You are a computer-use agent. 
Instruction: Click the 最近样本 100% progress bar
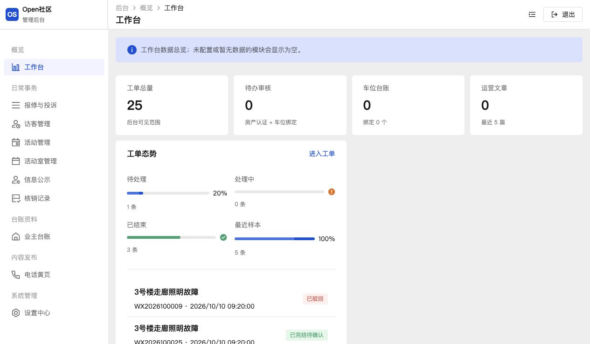click(x=275, y=239)
